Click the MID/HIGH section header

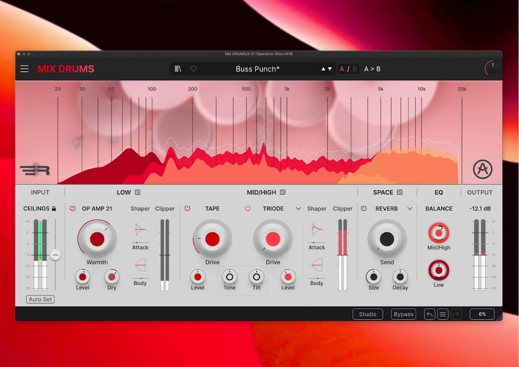click(261, 192)
